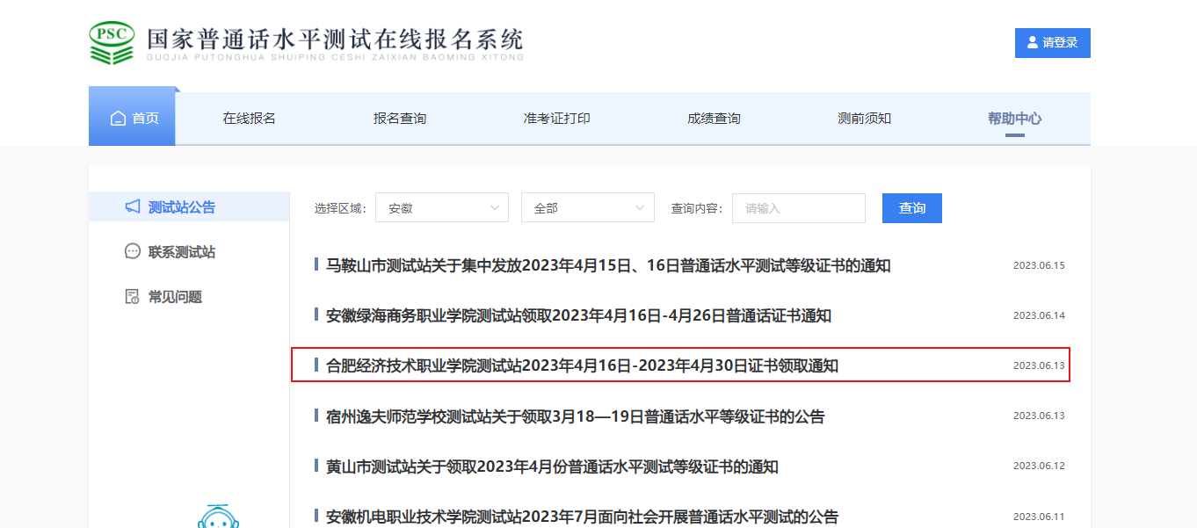Click the date 2023.06.14

(1039, 315)
